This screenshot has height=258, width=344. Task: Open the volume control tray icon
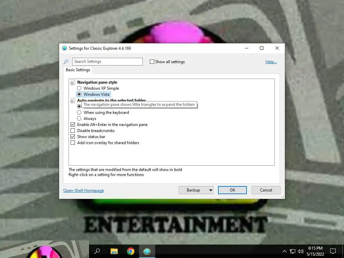(x=301, y=251)
